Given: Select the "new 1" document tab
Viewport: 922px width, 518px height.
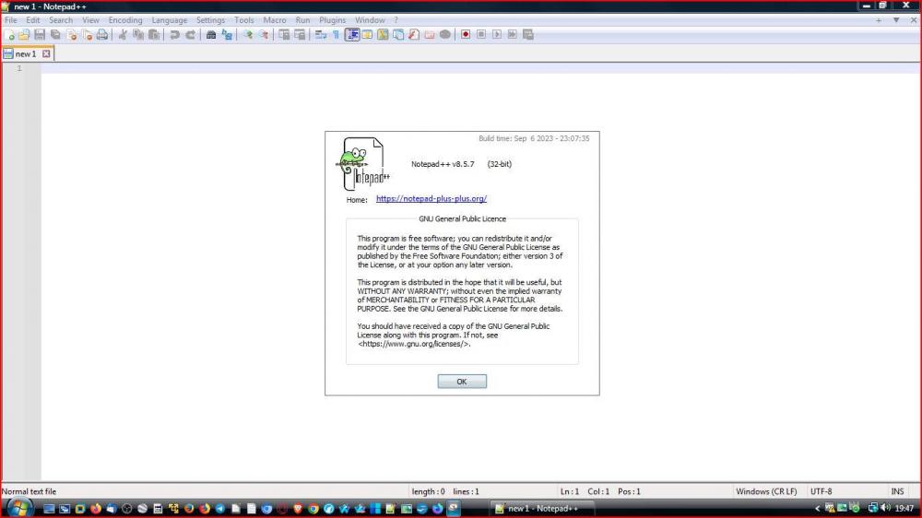Looking at the screenshot, I should pyautogui.click(x=25, y=54).
